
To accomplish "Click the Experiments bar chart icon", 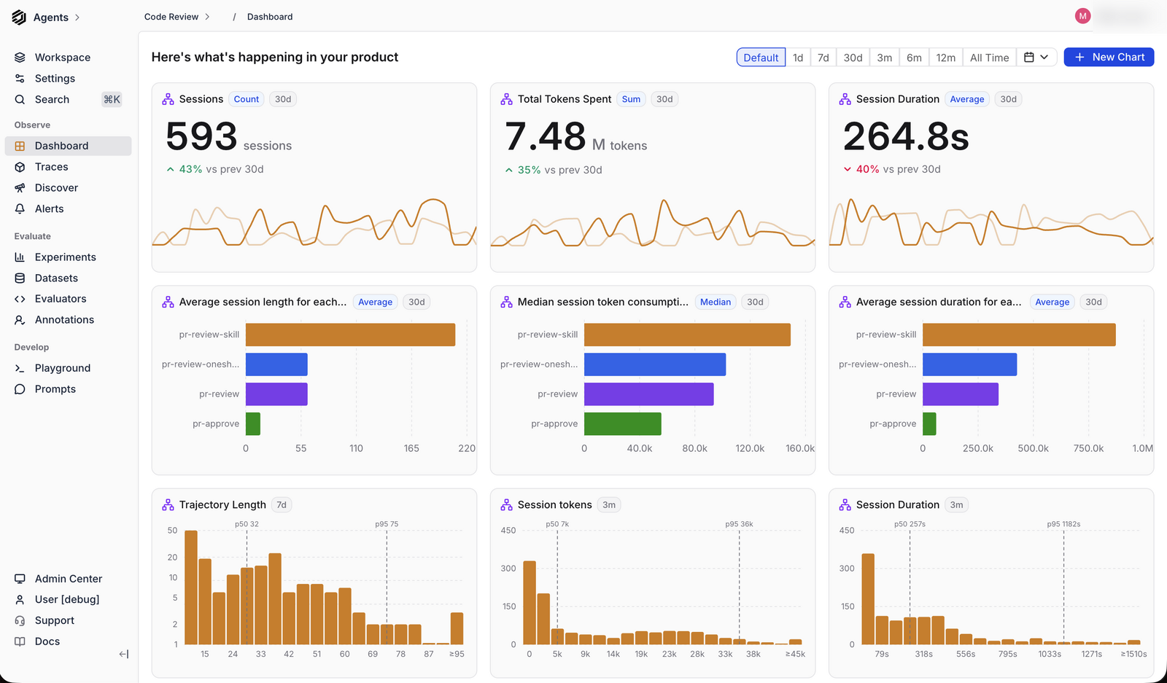I will click(x=20, y=257).
